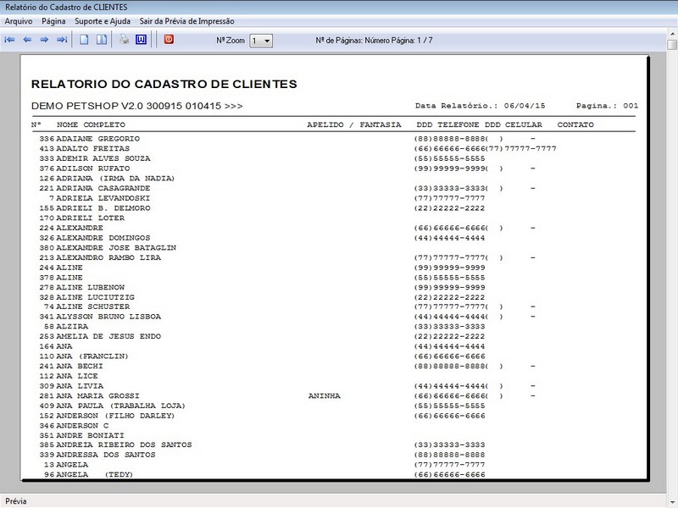Jump to last page arrow icon
This screenshot has height=508, width=678.
click(62, 40)
